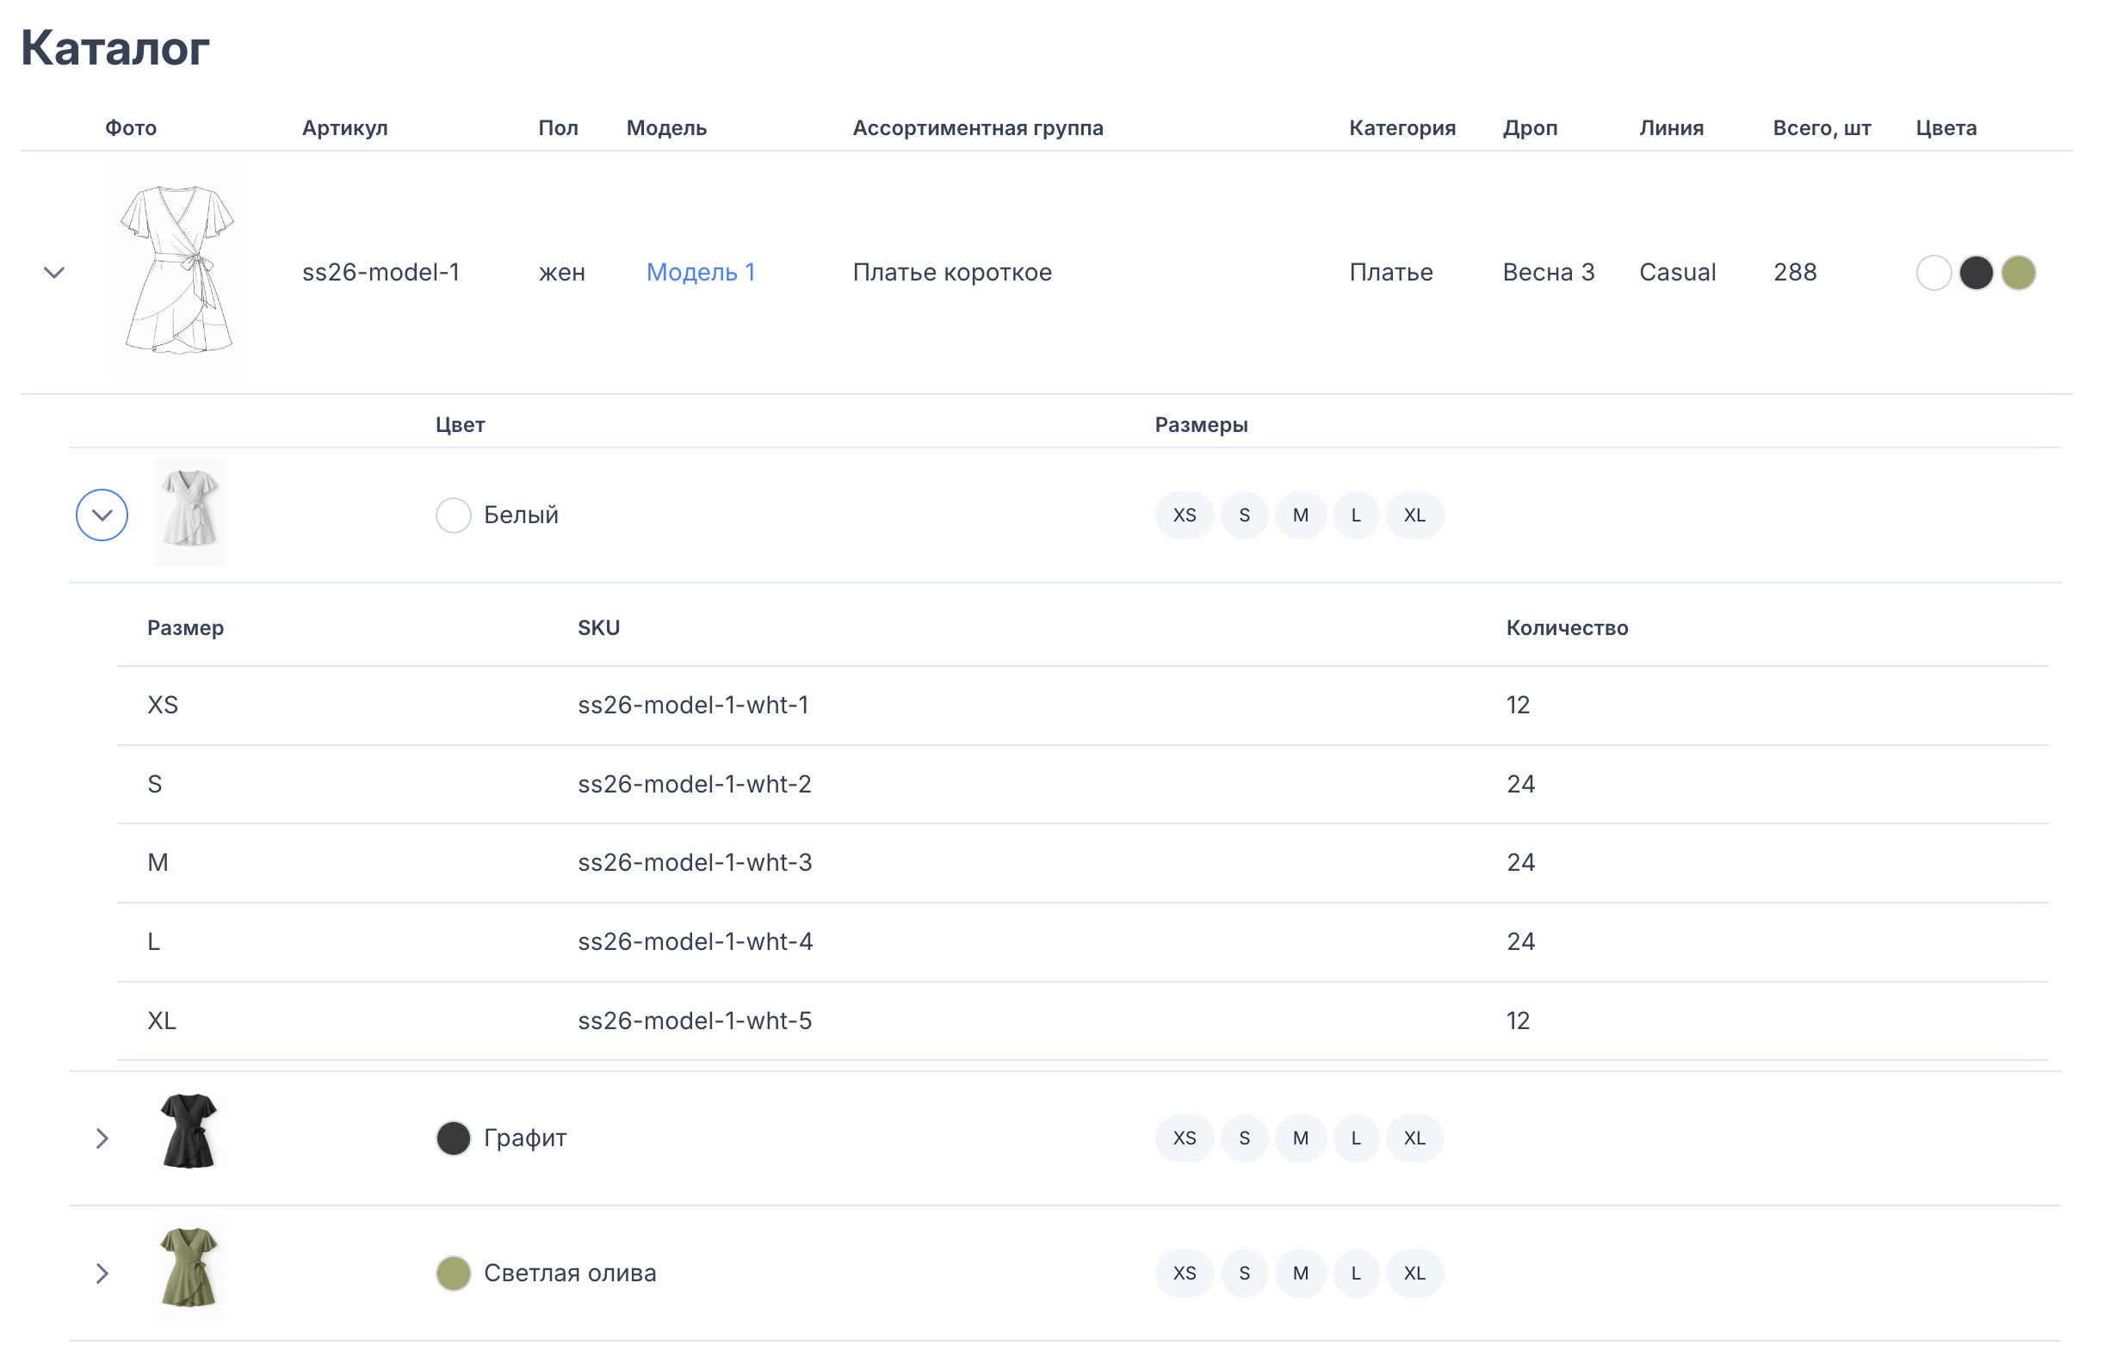Screen dimensions: 2116x1363
Task: Collapse the Белый color variant
Action: (102, 515)
